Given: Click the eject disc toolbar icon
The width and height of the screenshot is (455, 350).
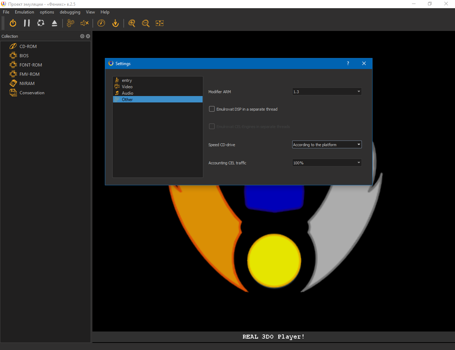Looking at the screenshot, I should (x=54, y=23).
